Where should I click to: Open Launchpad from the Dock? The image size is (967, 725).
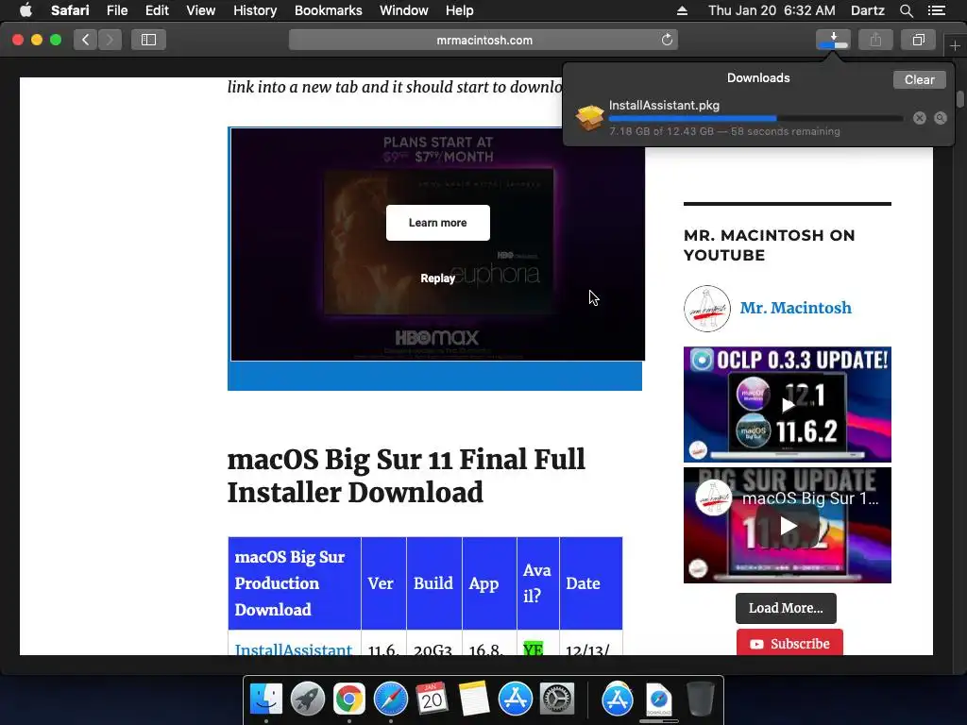pyautogui.click(x=307, y=700)
